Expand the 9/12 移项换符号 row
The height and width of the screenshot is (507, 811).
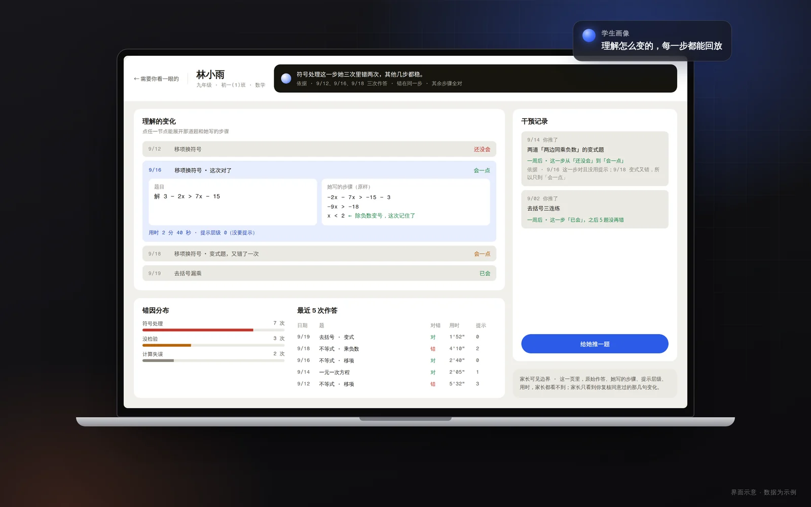coord(319,149)
